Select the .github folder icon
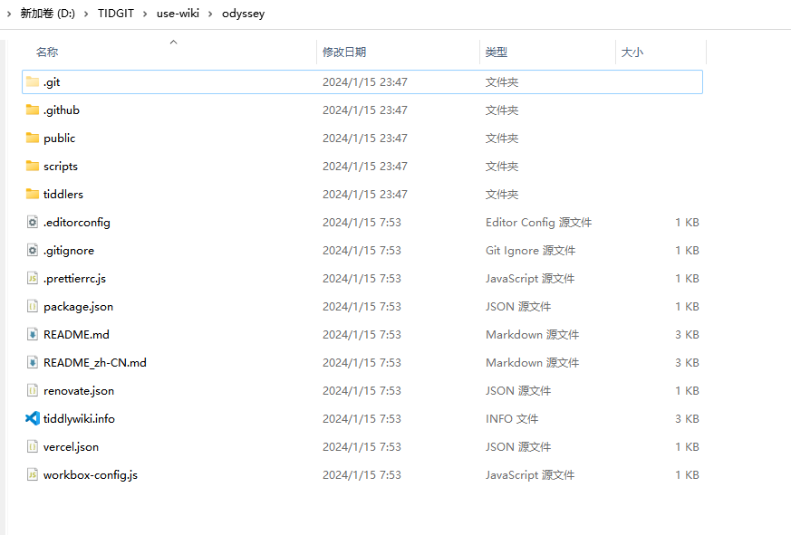The height and width of the screenshot is (535, 791). click(33, 110)
